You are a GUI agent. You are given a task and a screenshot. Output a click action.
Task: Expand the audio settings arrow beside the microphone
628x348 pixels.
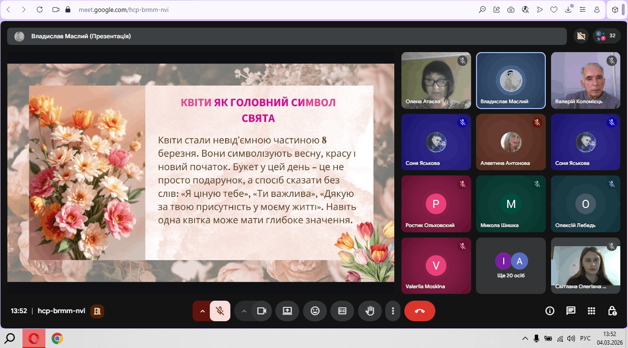tap(202, 311)
